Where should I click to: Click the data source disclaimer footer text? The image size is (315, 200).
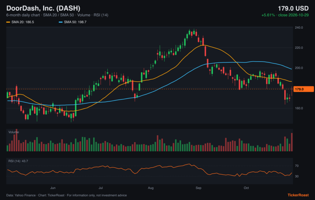point(66,195)
